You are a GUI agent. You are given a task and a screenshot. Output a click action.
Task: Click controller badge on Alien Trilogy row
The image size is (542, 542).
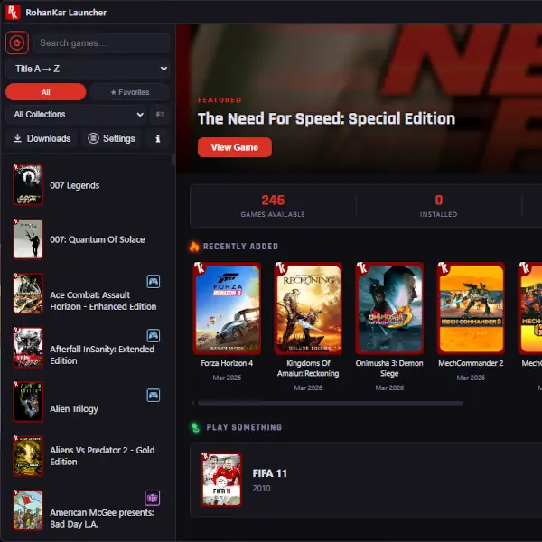(154, 395)
